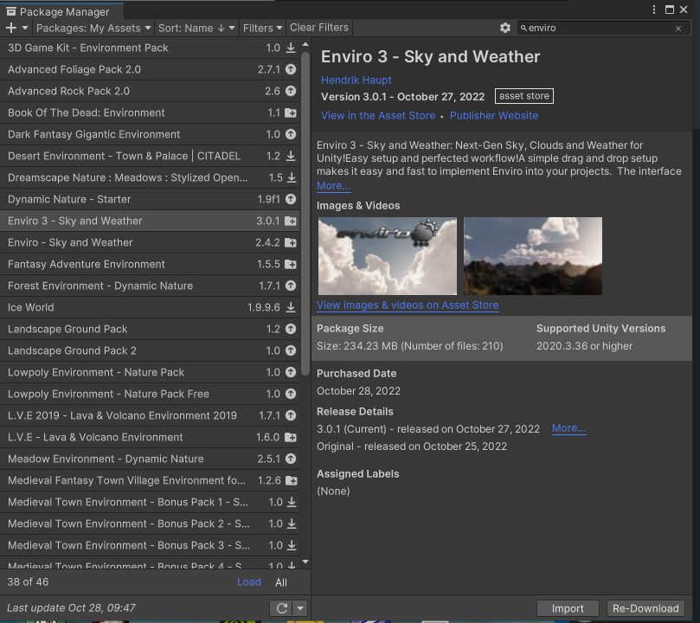Image resolution: width=700 pixels, height=623 pixels.
Task: Click View images & videos on Asset Store
Action: [x=408, y=305]
